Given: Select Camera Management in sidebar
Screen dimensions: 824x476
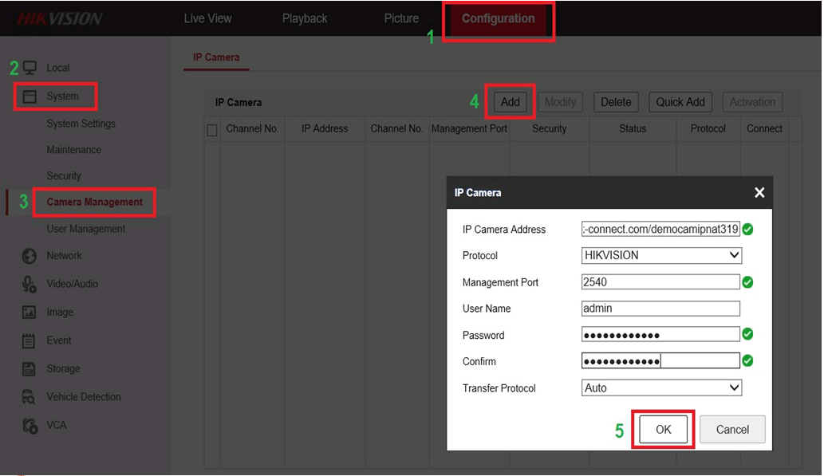Looking at the screenshot, I should click(95, 203).
